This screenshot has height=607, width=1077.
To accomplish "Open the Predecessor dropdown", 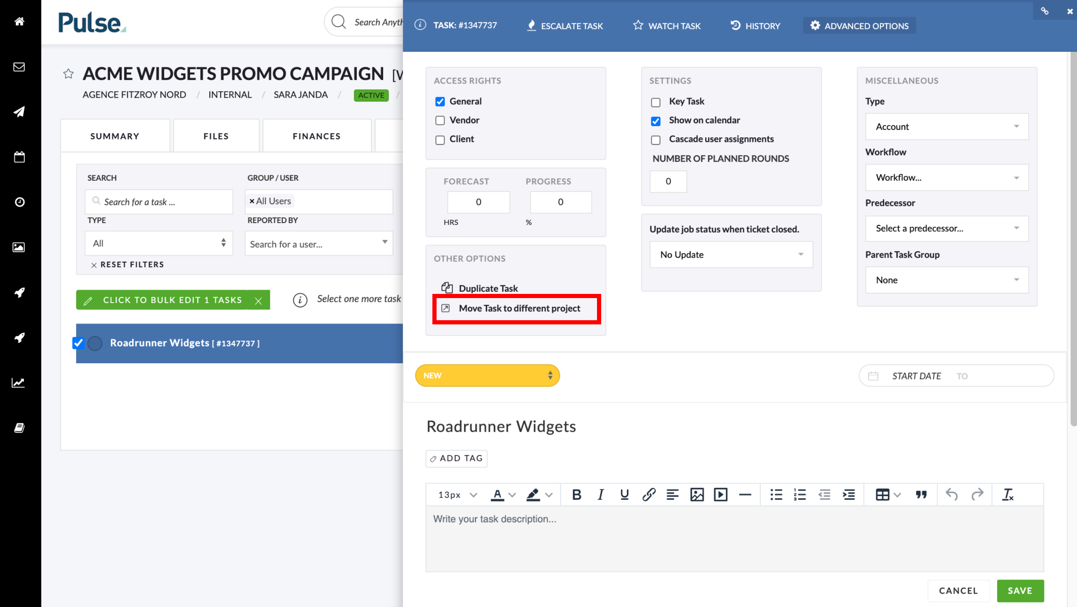I will pos(947,228).
